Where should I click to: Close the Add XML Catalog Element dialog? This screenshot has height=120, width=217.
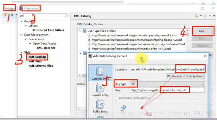205,56
